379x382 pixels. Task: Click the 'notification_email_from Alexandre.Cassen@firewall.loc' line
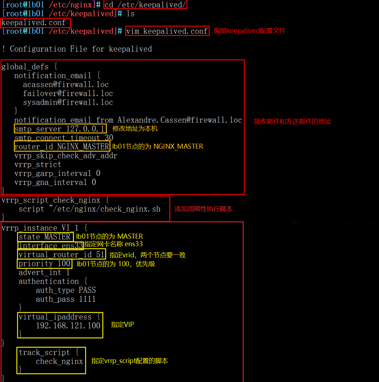[128, 120]
